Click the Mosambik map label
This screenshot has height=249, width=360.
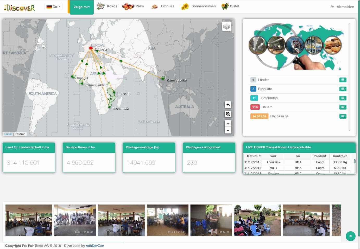tap(121, 108)
